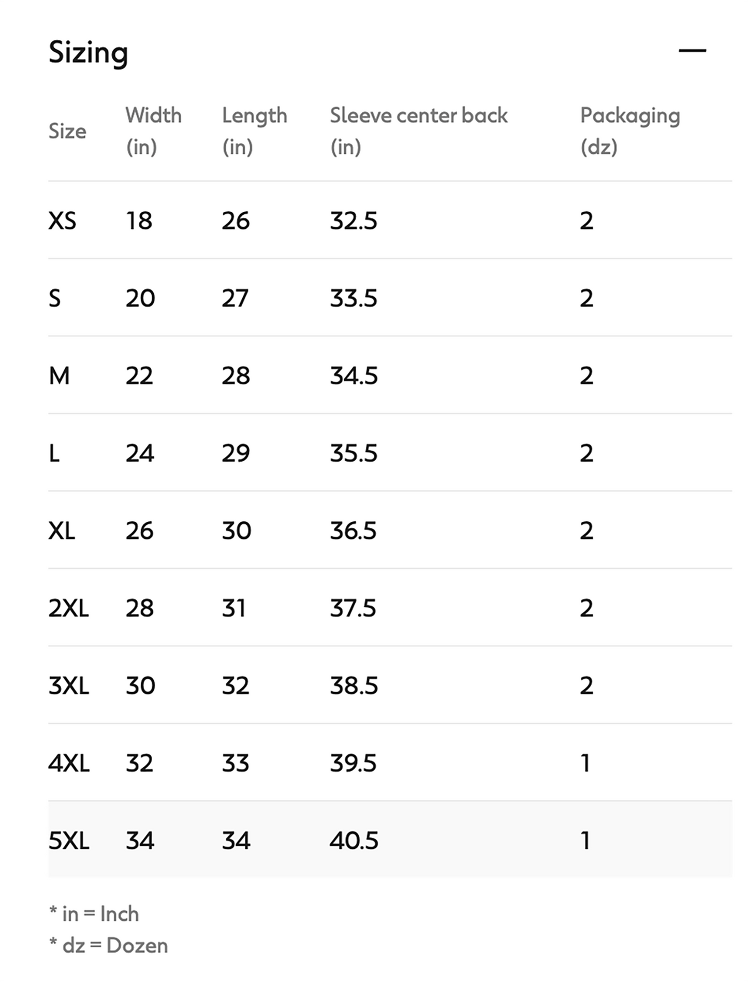Click the Size column header
Screen dimensions: 748x982
[67, 131]
